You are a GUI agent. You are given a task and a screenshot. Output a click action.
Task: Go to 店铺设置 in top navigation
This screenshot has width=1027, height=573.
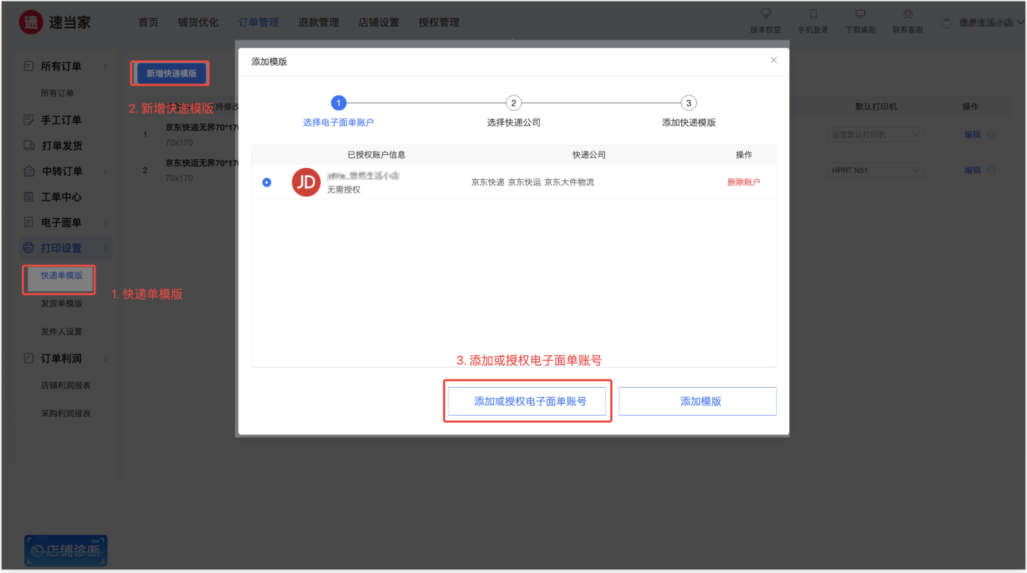click(378, 22)
